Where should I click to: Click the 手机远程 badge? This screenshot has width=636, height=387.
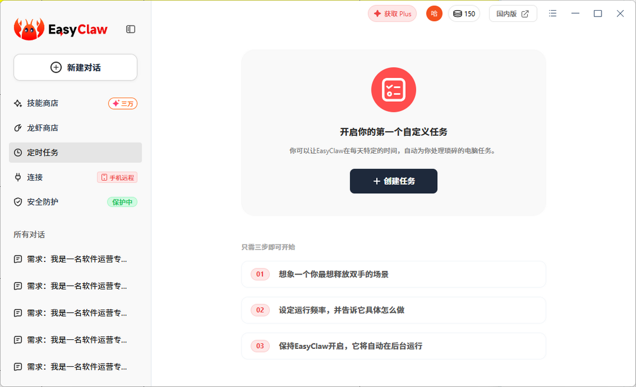[117, 178]
